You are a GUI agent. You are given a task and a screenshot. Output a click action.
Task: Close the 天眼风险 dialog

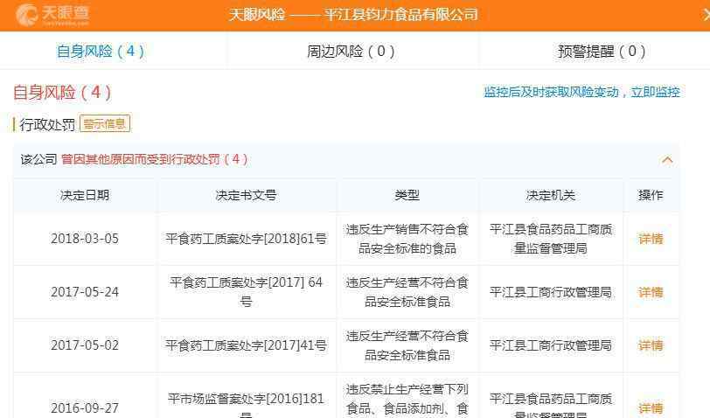(x=706, y=15)
